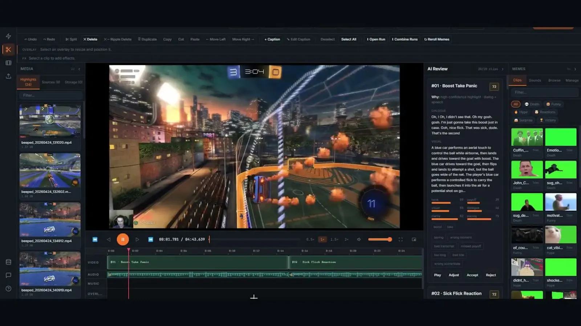Set playback speed to 1.5x

click(334, 239)
